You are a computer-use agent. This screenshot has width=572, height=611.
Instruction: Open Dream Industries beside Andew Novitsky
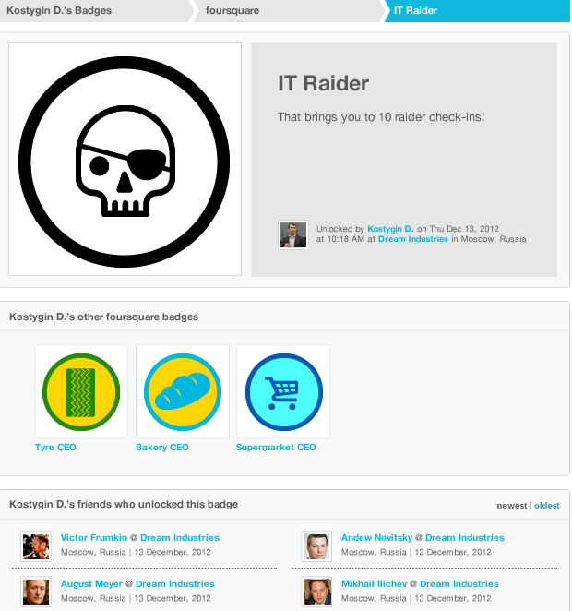click(x=465, y=538)
